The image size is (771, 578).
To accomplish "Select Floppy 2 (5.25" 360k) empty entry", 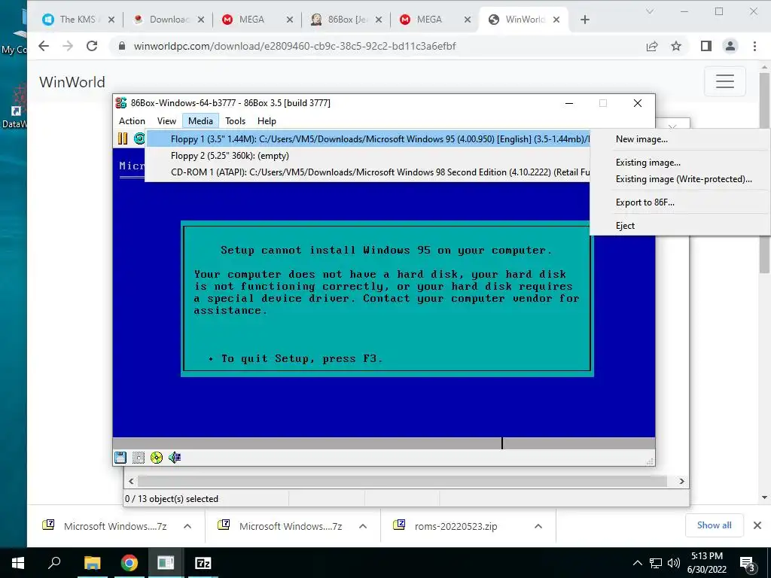I will (x=367, y=156).
